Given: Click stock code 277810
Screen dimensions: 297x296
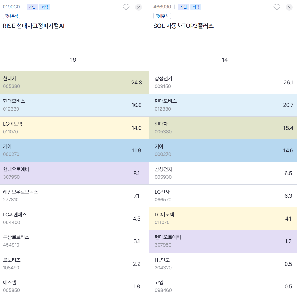Looking at the screenshot, I should 11,200.
